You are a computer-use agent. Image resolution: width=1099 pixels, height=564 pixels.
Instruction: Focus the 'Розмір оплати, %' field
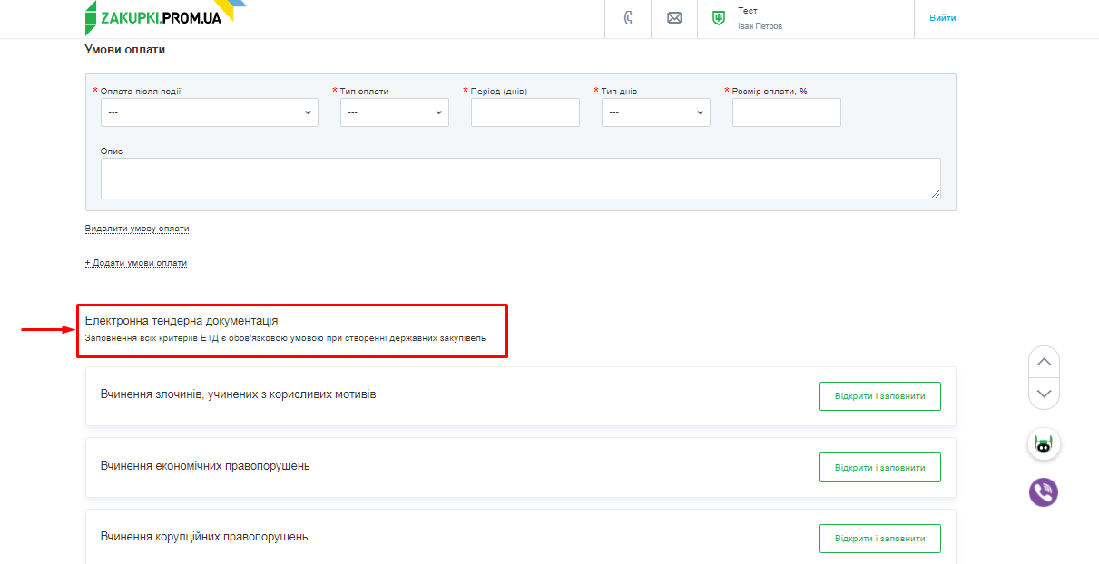786,112
